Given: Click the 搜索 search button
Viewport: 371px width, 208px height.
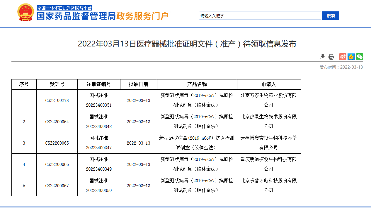Looking at the screenshot, I should tap(331, 15).
